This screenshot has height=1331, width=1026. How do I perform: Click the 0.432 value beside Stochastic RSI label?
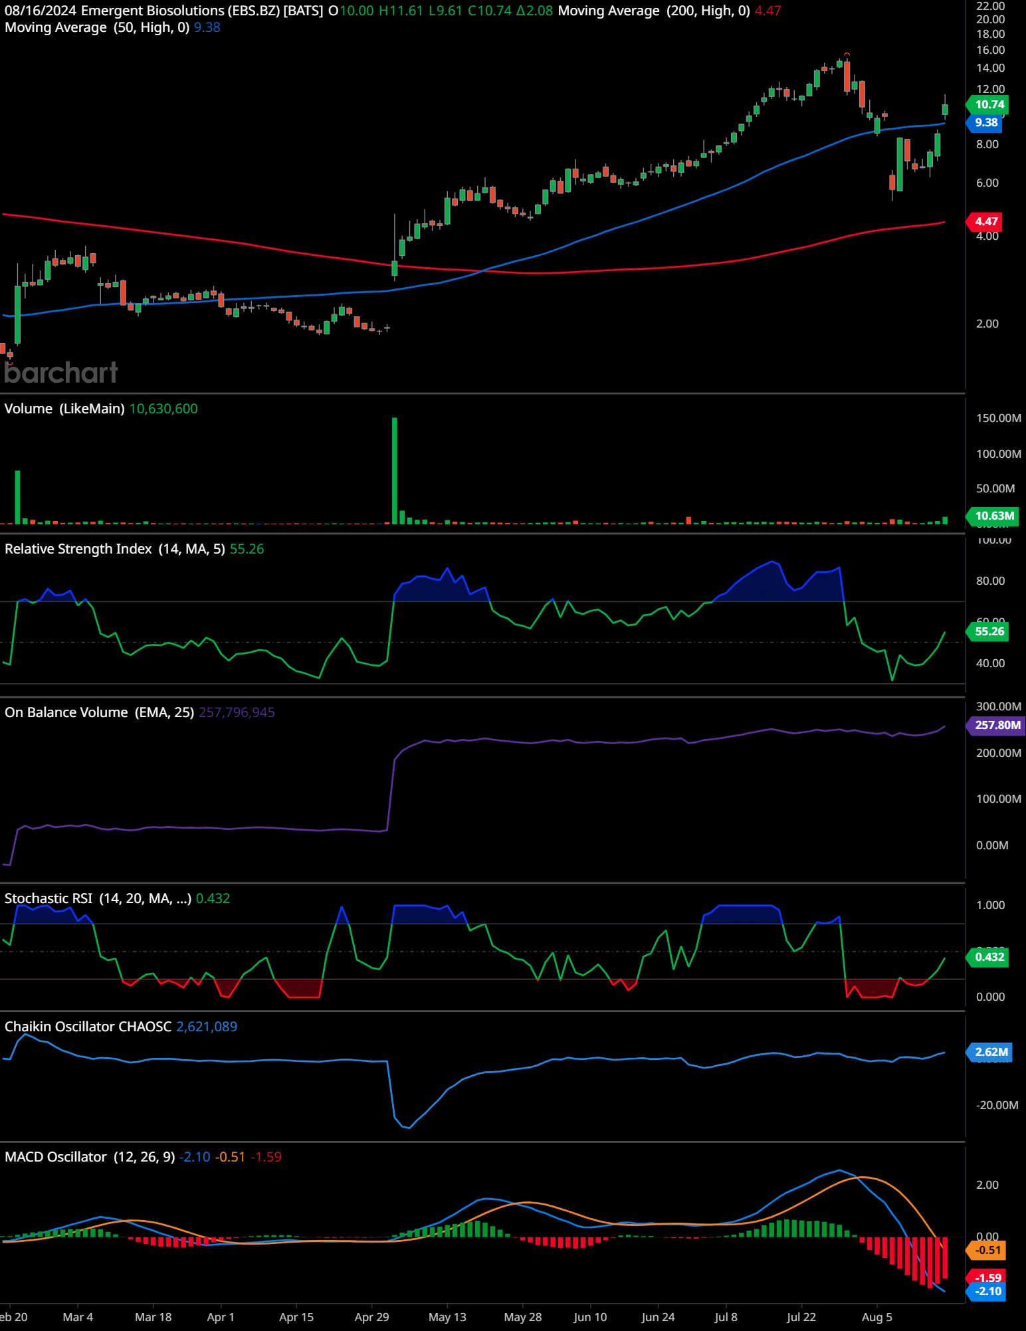tap(213, 898)
